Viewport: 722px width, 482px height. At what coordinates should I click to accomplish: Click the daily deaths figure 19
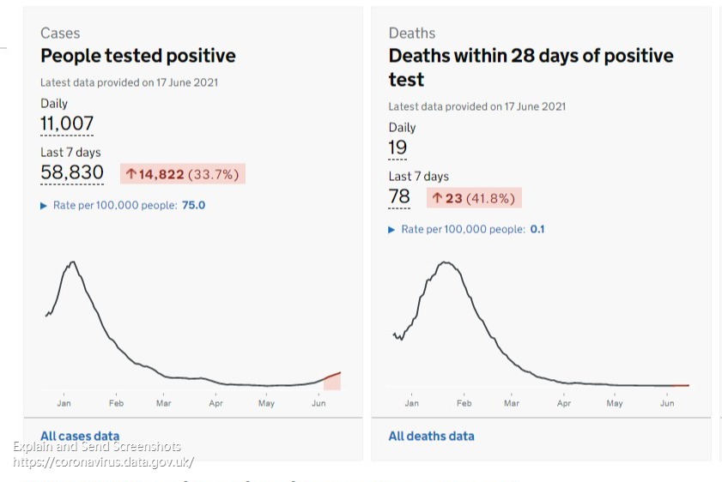[397, 148]
